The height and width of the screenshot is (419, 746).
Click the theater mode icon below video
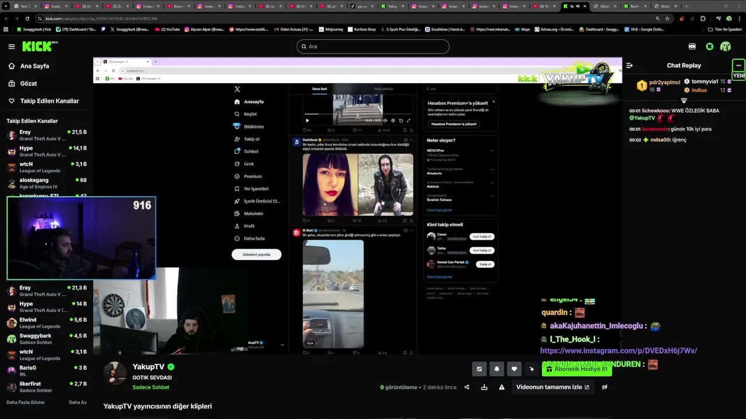[480, 369]
